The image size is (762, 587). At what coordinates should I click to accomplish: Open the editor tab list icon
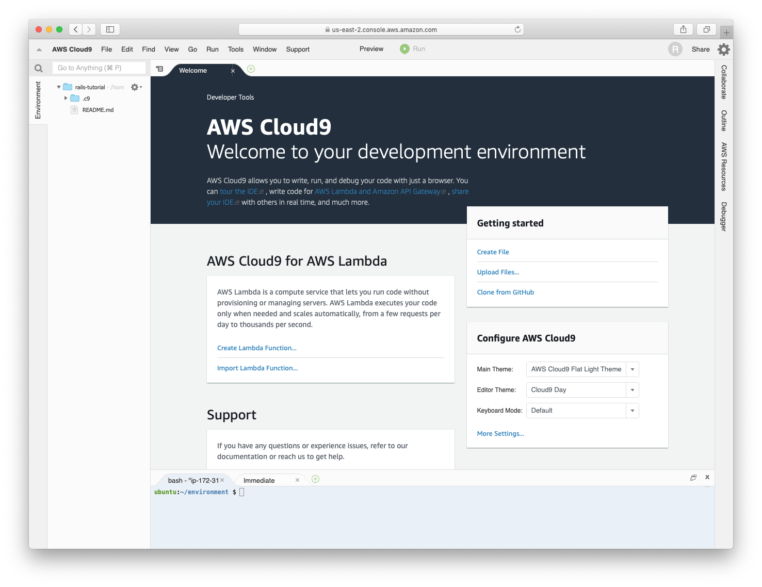point(160,69)
